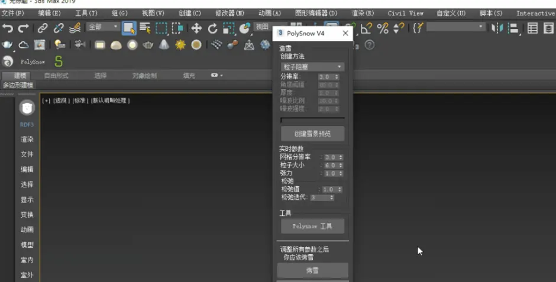The width and height of the screenshot is (556, 282).
Task: Click the viewport [+] label
Action: (x=46, y=101)
